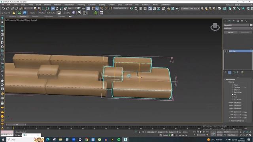Image resolution: width=253 pixels, height=142 pixels.
Task: Open the selection filter All dropdown
Action: [28, 8]
